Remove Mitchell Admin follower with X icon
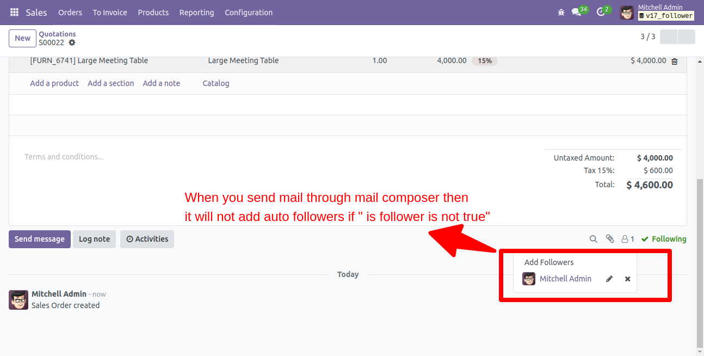 (627, 278)
